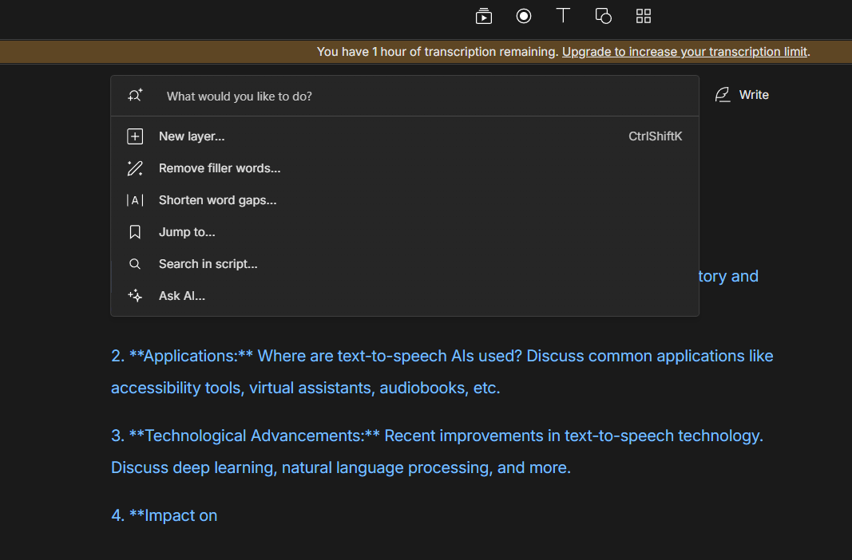Open the Upgrade transcription limit link

(684, 52)
